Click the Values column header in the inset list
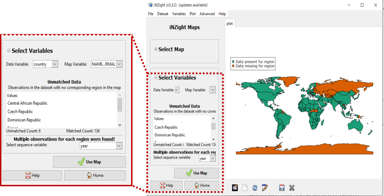Screen dimensions: 384x196 12,95
